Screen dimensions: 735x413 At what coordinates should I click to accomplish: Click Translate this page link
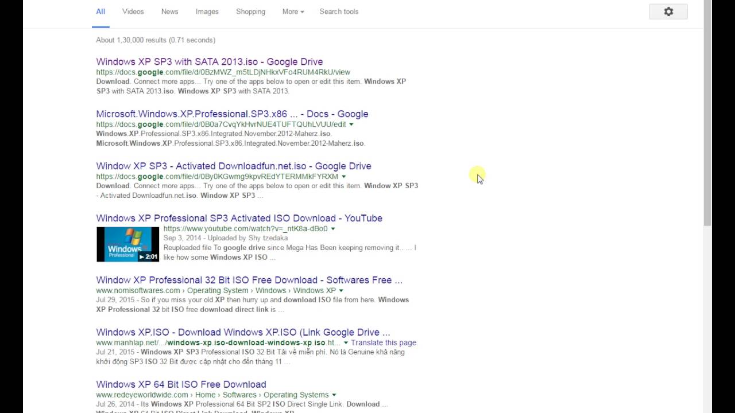384,343
